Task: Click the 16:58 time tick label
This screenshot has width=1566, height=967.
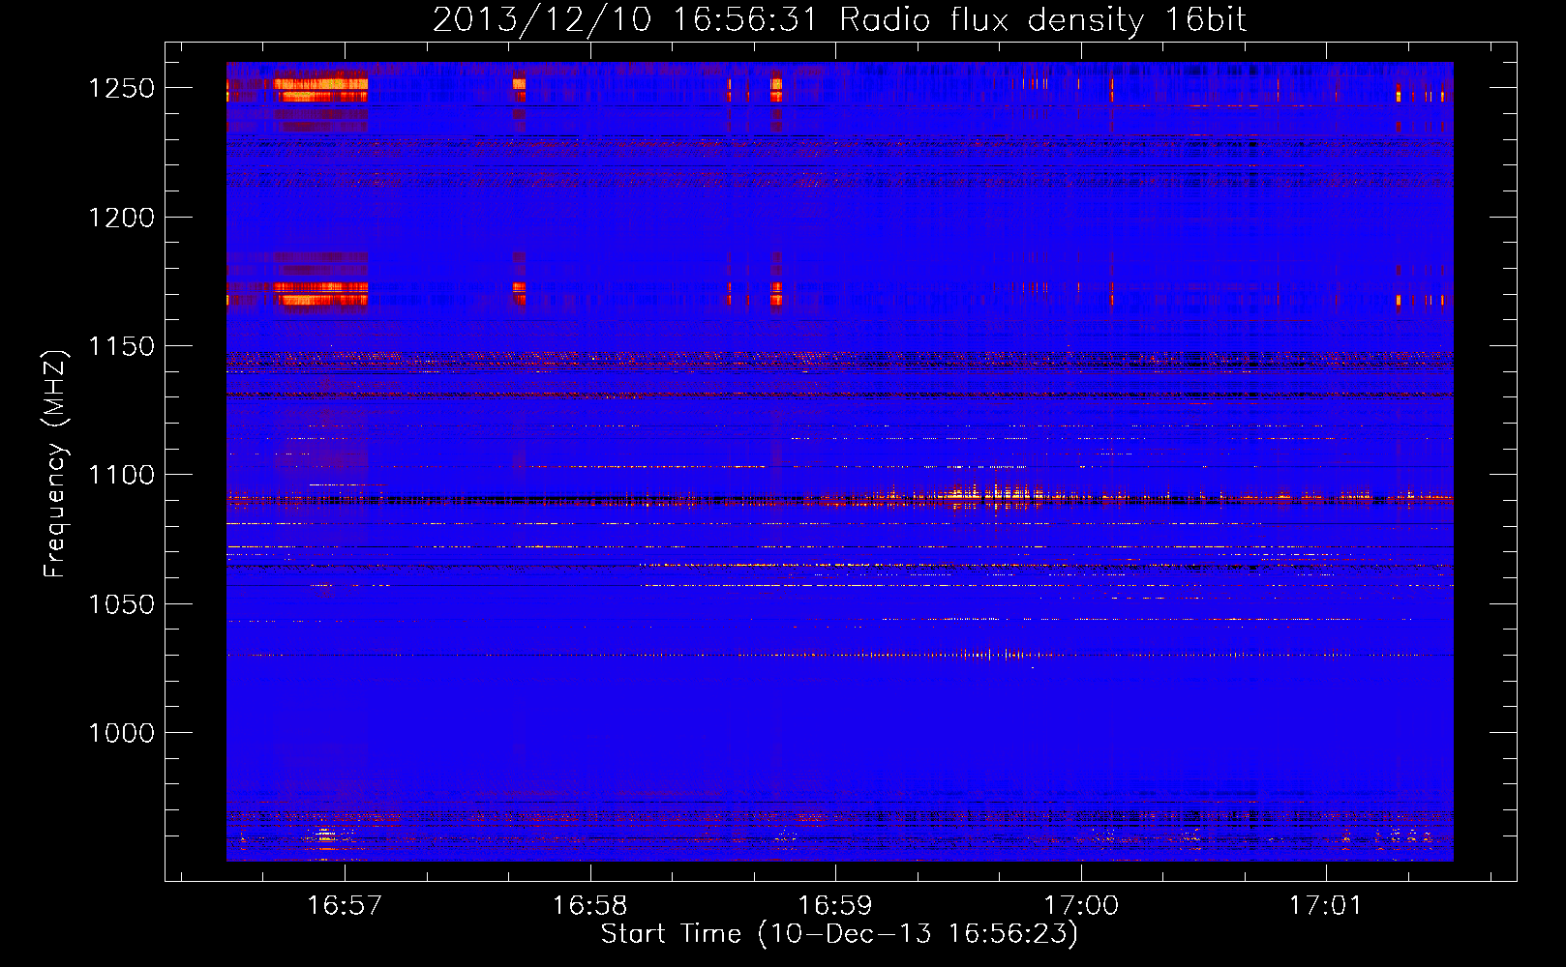Action: 589,906
